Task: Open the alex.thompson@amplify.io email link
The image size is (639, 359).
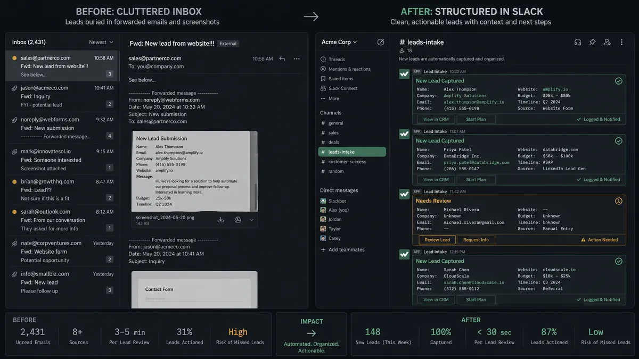Action: [474, 102]
